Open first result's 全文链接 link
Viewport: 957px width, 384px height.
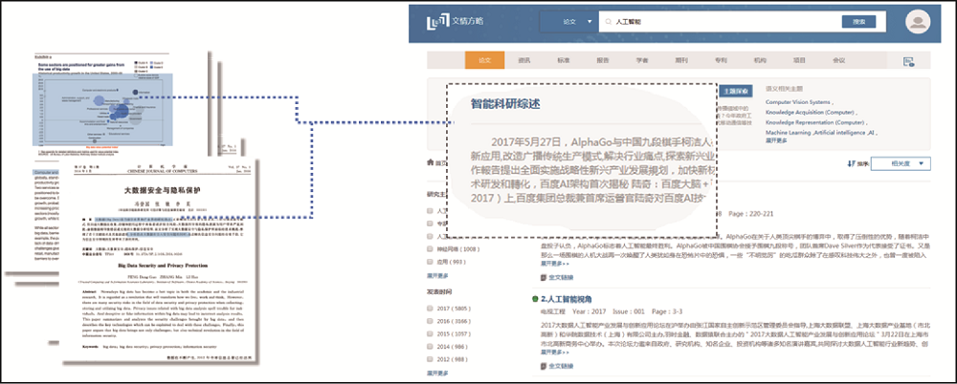click(x=561, y=277)
